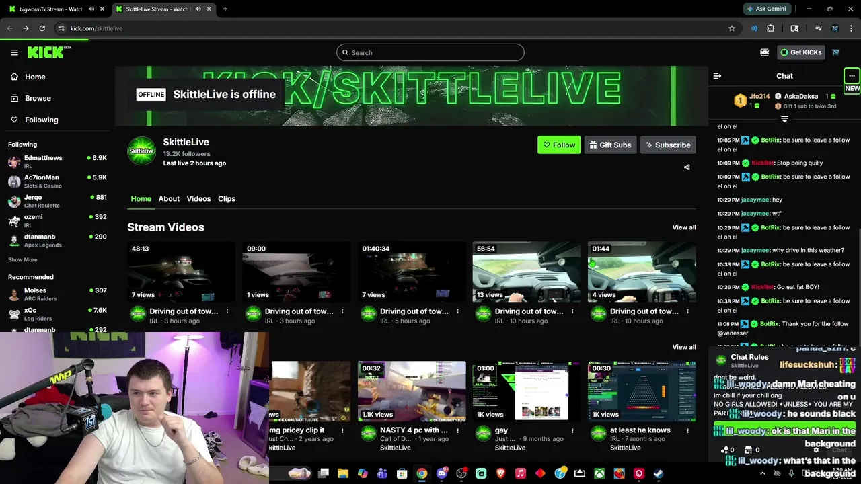Click the Kick search field

[x=430, y=52]
